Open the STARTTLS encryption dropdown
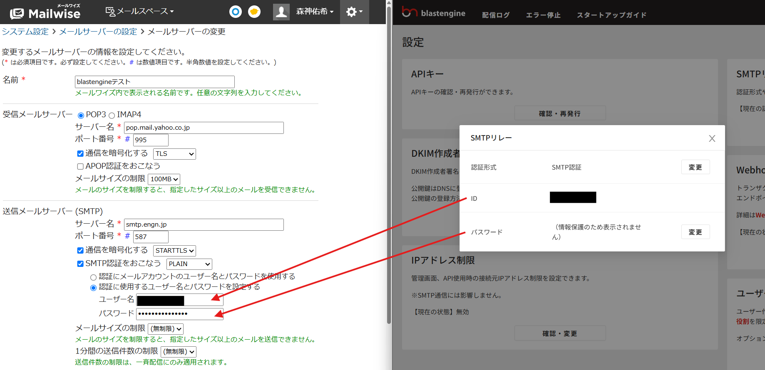The image size is (765, 370). point(174,251)
